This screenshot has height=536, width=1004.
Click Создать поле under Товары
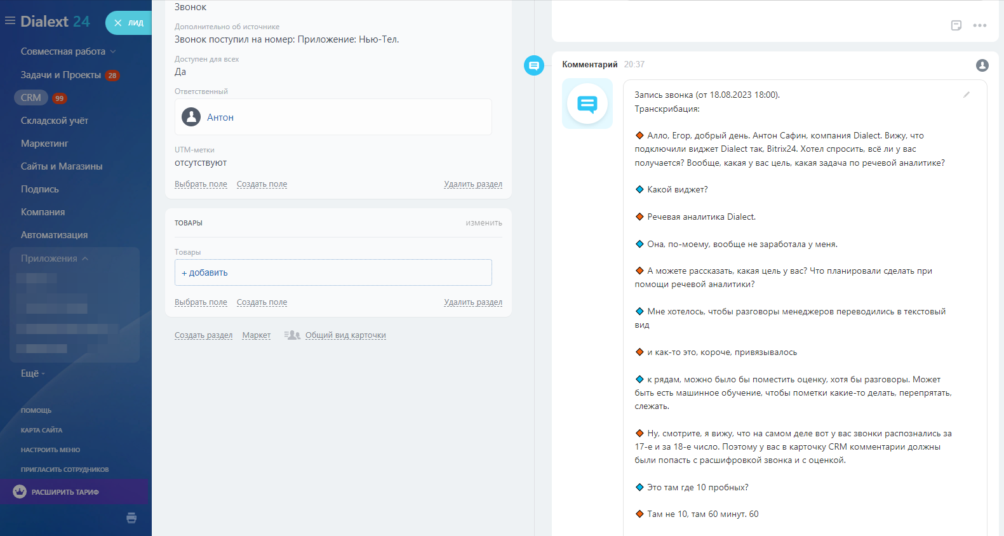click(x=262, y=302)
